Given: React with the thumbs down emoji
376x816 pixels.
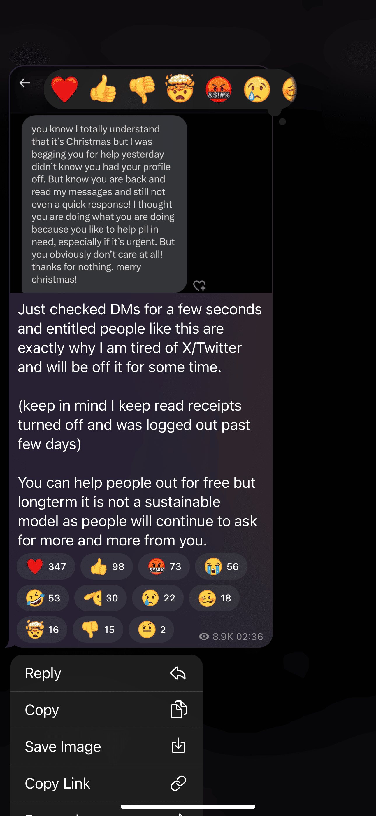Looking at the screenshot, I should (x=142, y=89).
